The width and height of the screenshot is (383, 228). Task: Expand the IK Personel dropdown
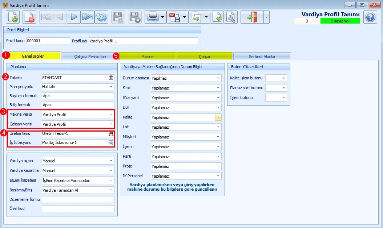[x=218, y=176]
